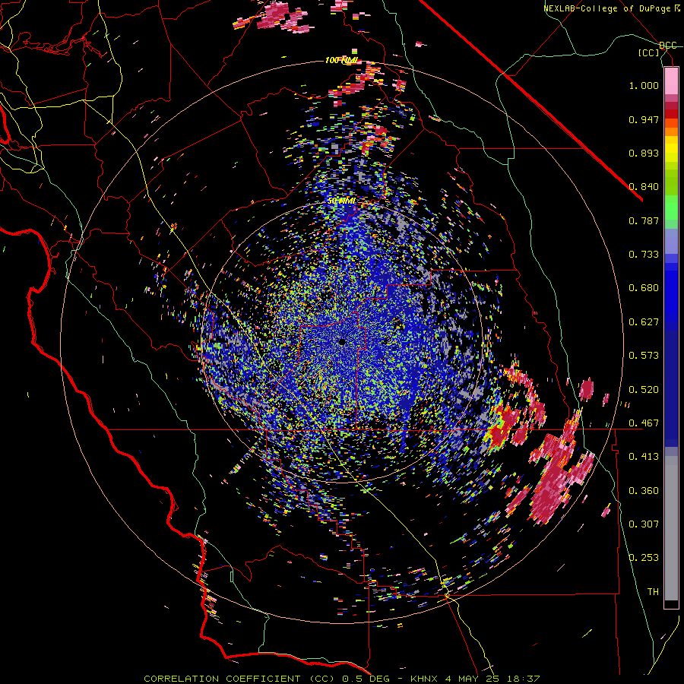This screenshot has width=684, height=684.
Task: Click the 0.947 scale value
Action: pyautogui.click(x=644, y=119)
